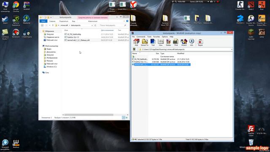Image resolution: width=270 pixels, height=152 pixels.
Task: Click Видео in Explorer sidebar
Action: (49, 49)
